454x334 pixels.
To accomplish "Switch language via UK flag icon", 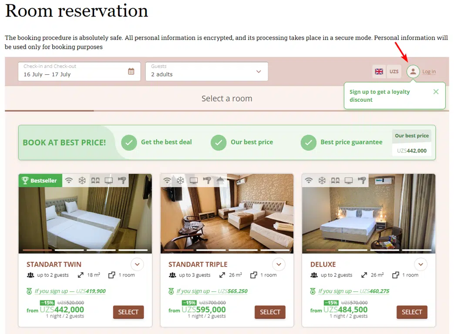I will click(379, 72).
